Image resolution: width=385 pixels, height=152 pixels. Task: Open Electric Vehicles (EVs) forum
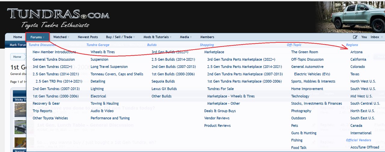(313, 74)
